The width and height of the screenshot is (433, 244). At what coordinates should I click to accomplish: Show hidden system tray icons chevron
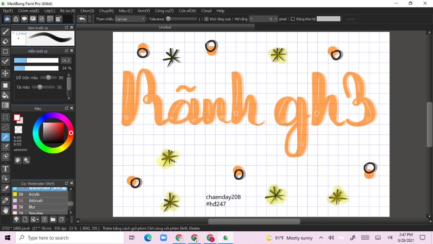click(x=321, y=238)
